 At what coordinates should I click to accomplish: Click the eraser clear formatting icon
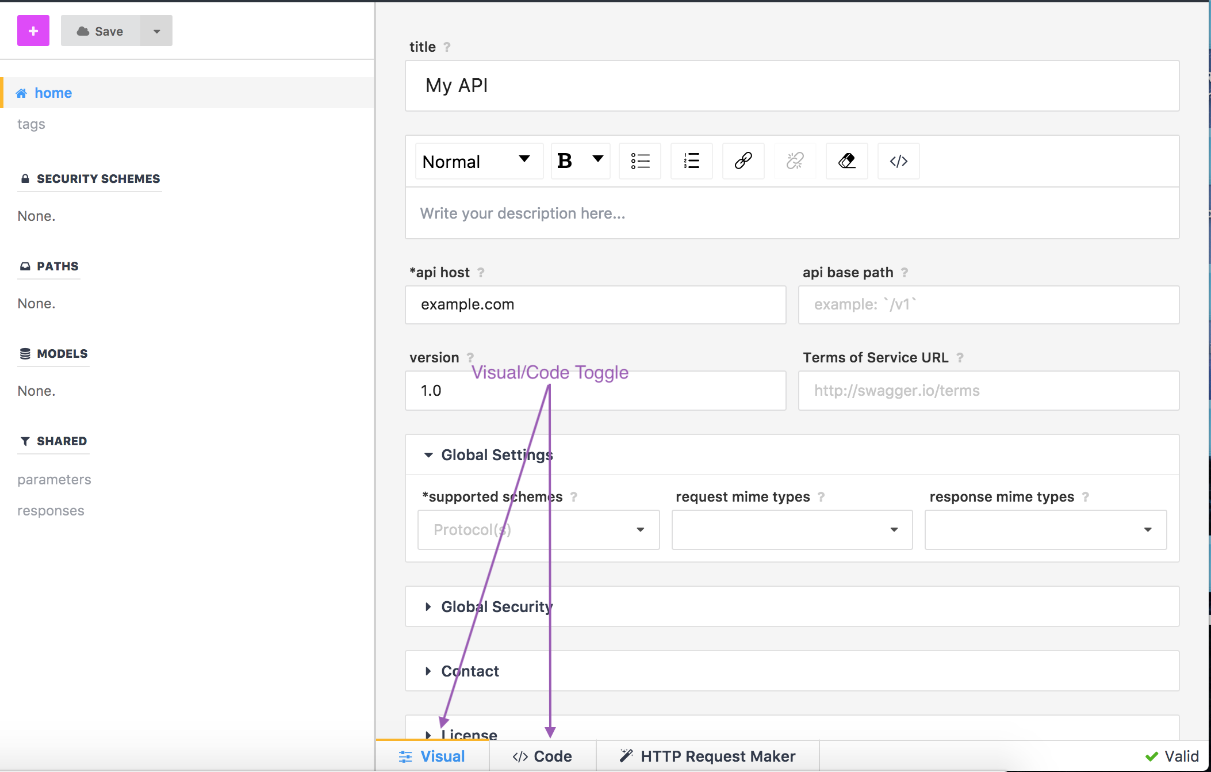[846, 161]
